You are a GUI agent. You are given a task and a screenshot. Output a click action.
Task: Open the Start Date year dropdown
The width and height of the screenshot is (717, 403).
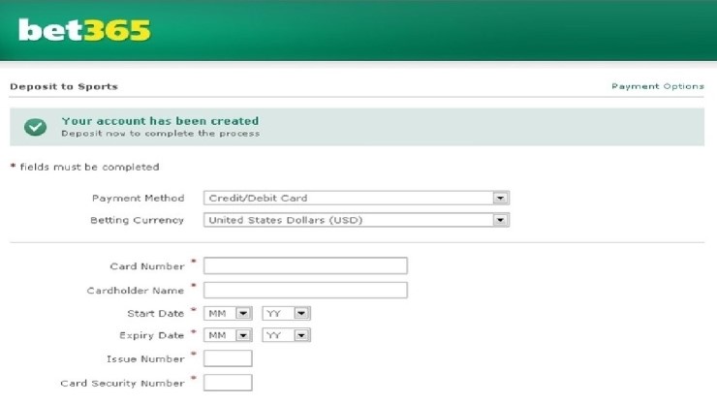(286, 313)
